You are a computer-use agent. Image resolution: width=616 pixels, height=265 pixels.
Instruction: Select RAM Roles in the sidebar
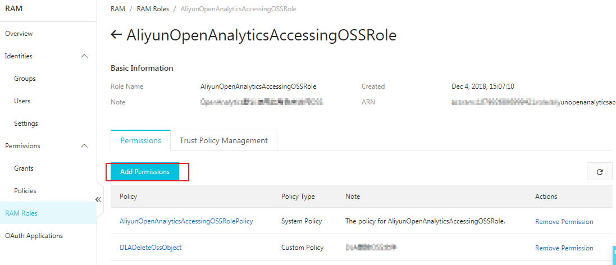point(48,213)
